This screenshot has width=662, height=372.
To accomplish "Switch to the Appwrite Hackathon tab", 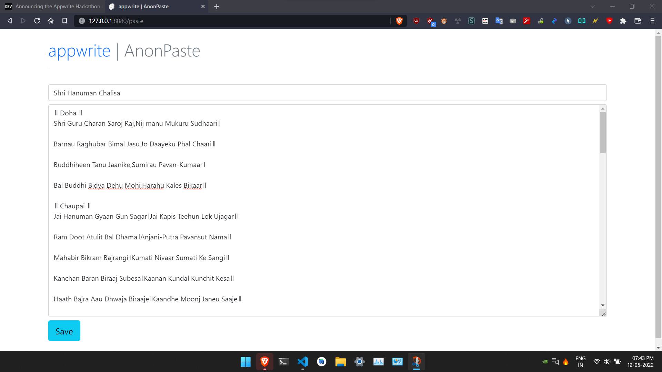I will point(55,6).
